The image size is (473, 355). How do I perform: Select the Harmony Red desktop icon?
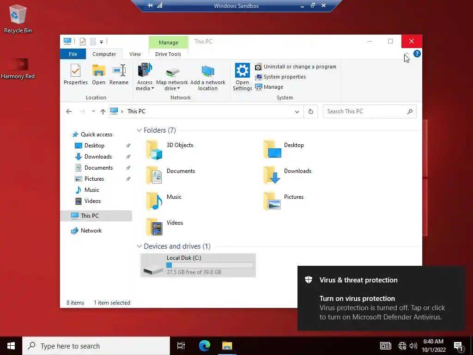pyautogui.click(x=18, y=69)
